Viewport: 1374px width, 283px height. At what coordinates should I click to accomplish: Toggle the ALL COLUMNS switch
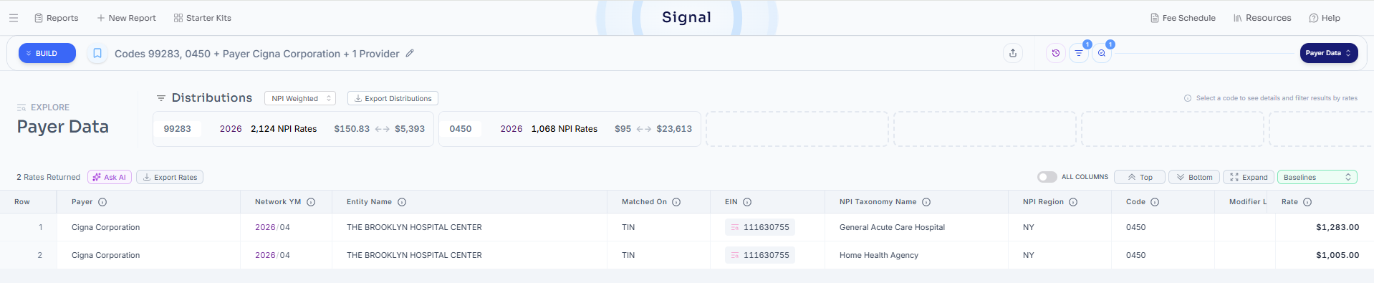1047,177
